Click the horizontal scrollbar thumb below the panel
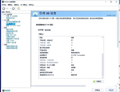This screenshot has width=120, height=92. pyautogui.click(x=59, y=86)
